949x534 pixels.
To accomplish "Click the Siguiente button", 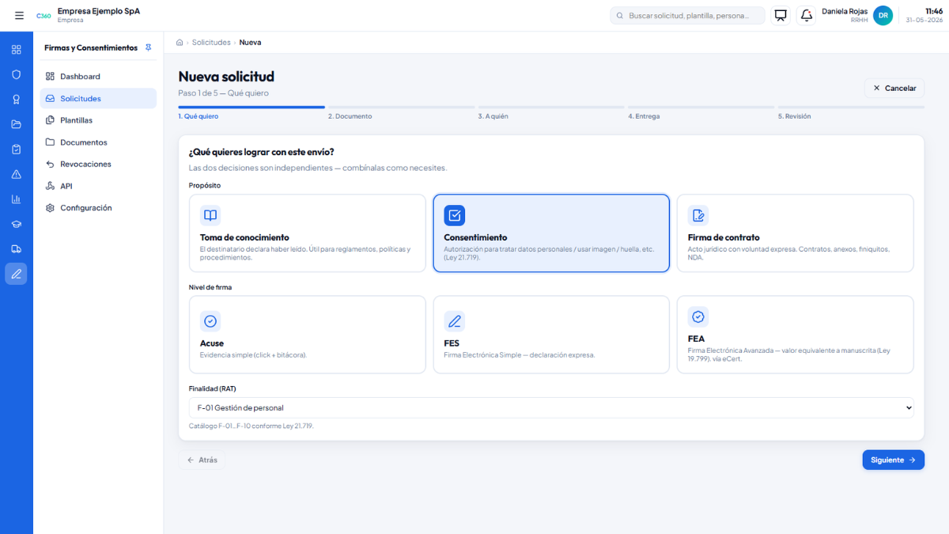I will (893, 460).
